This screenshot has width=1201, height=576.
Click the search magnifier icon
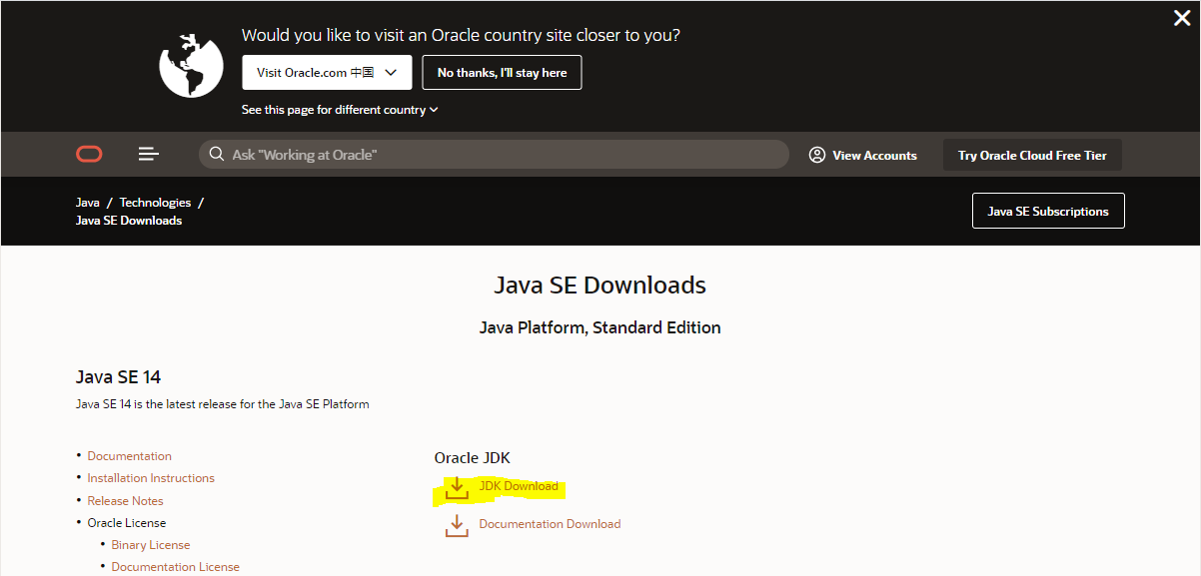click(216, 155)
